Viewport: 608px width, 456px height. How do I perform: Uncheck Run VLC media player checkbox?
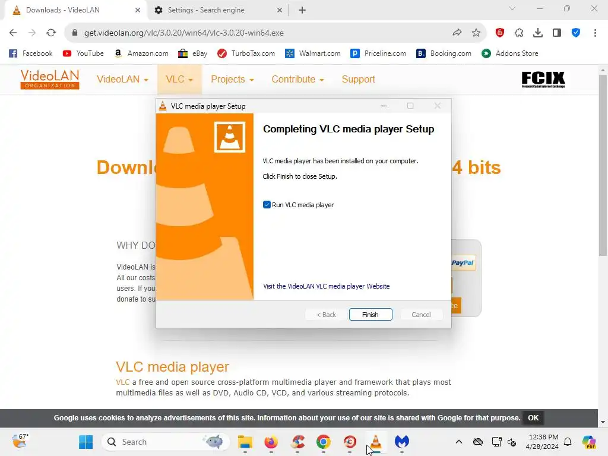pos(267,205)
